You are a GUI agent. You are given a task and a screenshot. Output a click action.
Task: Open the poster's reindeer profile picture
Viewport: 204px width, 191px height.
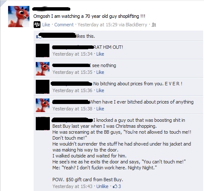[x=19, y=17]
